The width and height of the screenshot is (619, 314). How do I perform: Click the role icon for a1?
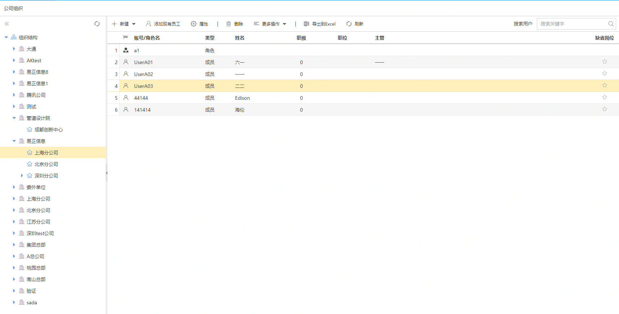(126, 50)
